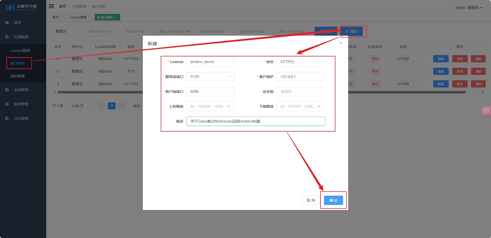Click the 上传限速 input field

[x=210, y=106]
